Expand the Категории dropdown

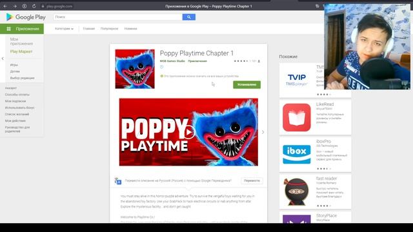(64, 28)
